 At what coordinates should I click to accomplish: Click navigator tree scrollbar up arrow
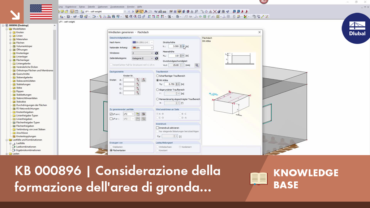(x=55, y=26)
